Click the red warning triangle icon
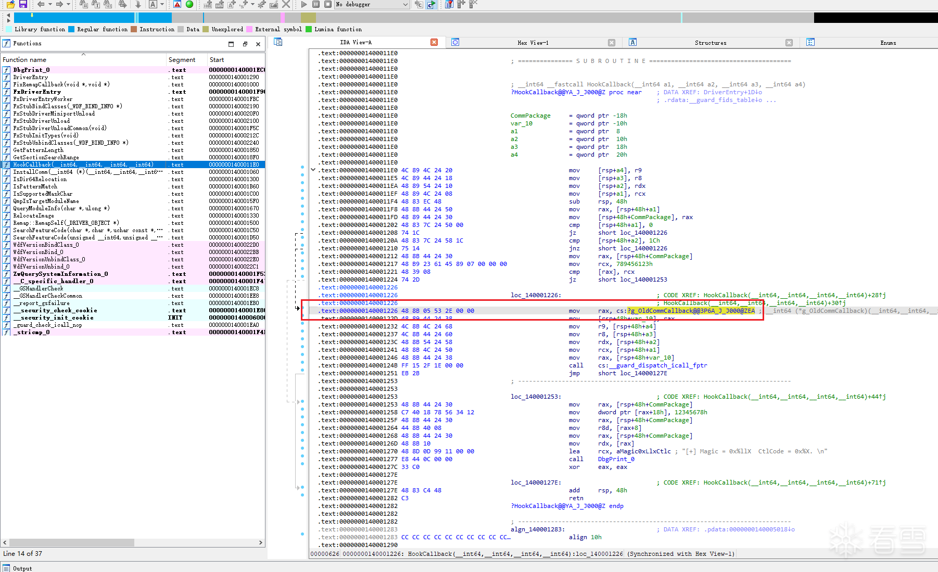Viewport: 938px width, 572px height. click(178, 4)
